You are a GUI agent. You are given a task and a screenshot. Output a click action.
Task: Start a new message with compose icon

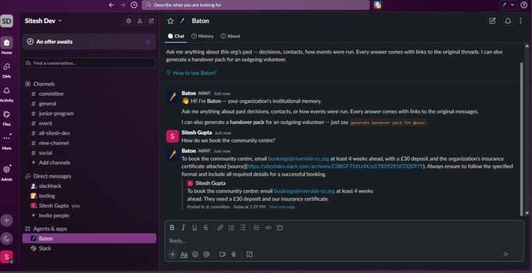151,20
